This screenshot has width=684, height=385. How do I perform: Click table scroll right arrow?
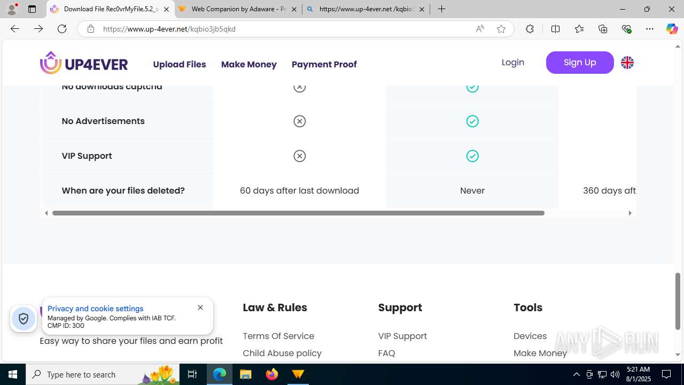(x=630, y=213)
